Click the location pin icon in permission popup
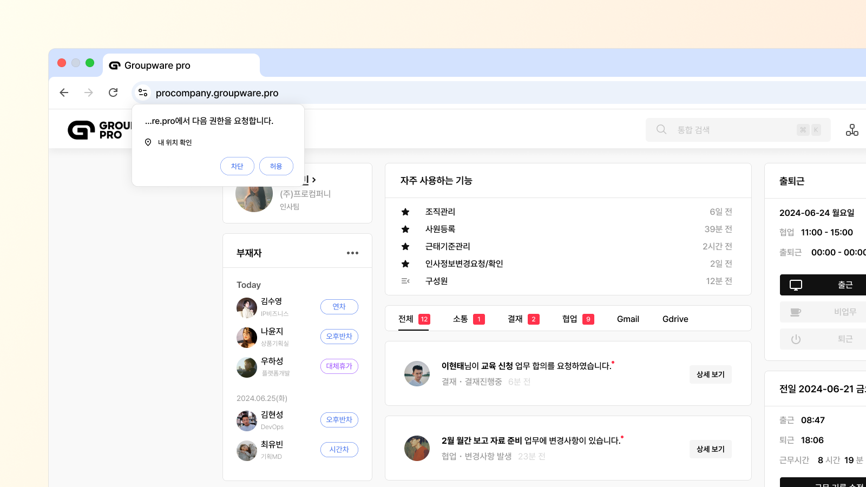Viewport: 866px width, 487px height. (148, 142)
